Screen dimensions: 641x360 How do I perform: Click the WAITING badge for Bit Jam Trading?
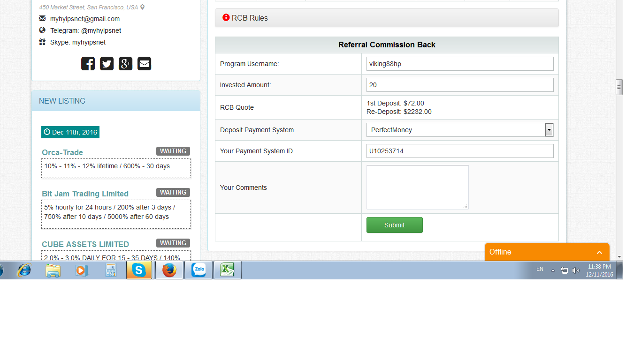(173, 192)
